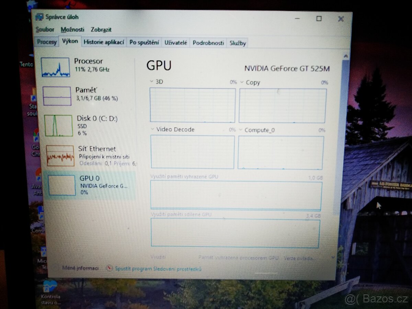Open the Video Decode graph dropdown
Screen dimensions: 412x309
point(152,129)
